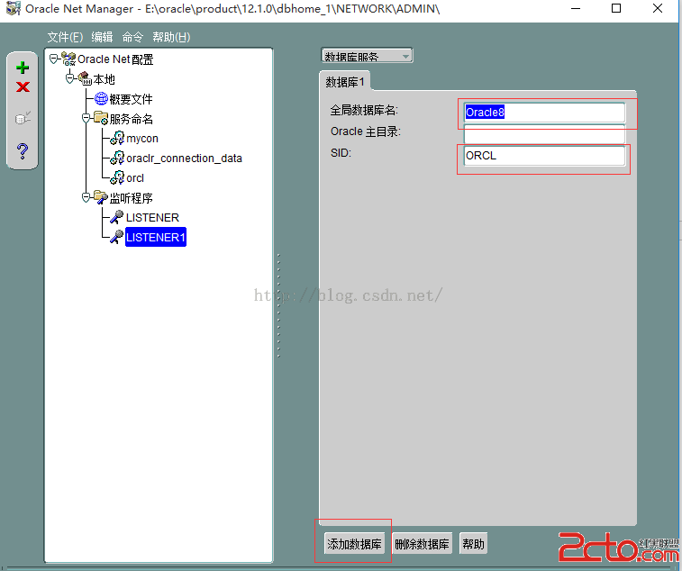Open the 数据库服务 dropdown
This screenshot has width=682, height=571.
pyautogui.click(x=367, y=56)
